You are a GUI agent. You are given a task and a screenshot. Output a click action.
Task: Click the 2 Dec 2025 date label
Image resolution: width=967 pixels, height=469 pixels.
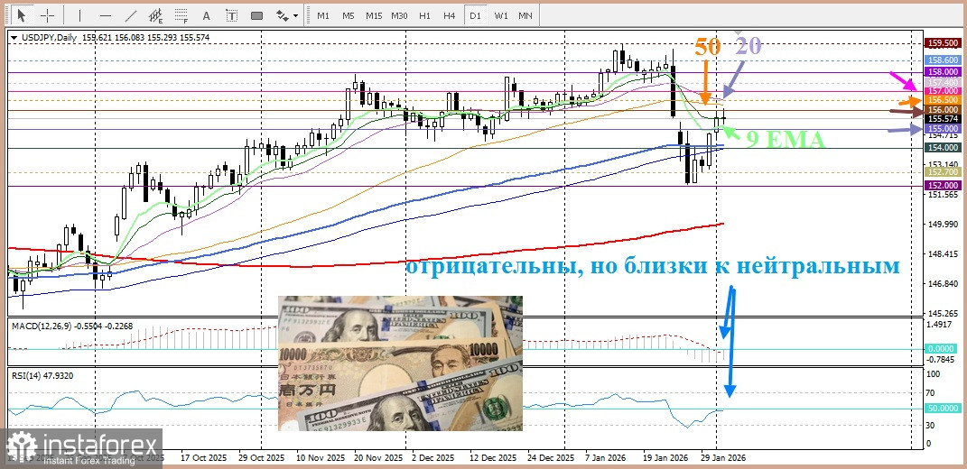[432, 459]
